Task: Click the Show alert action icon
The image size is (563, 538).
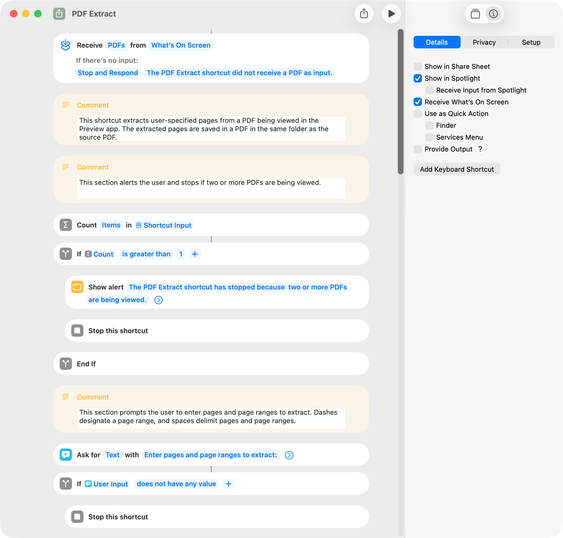Action: pos(77,287)
